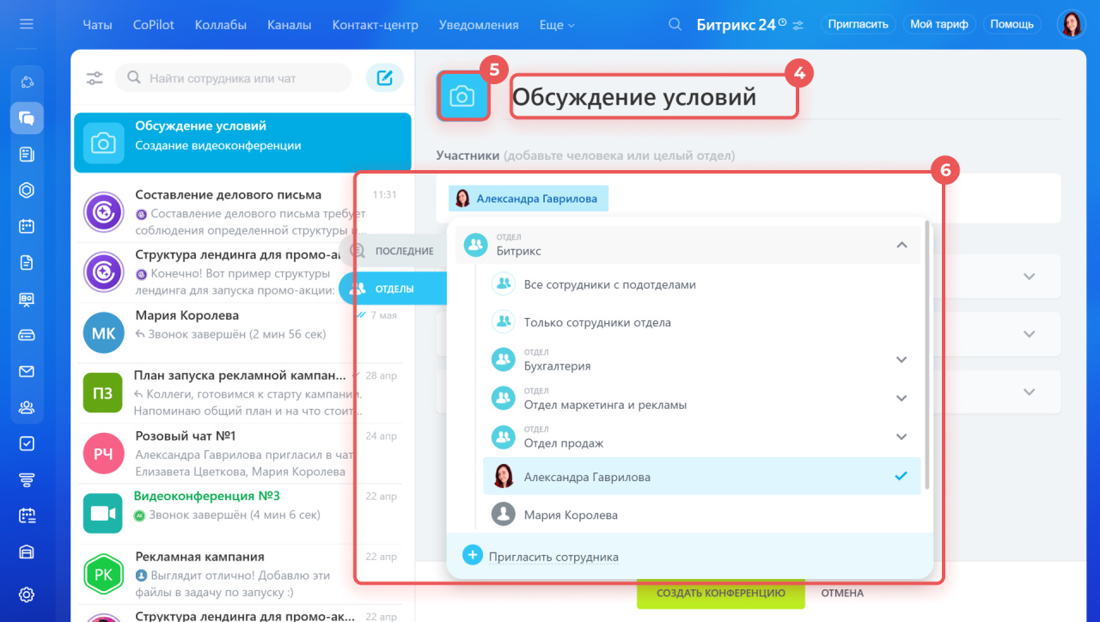Viewport: 1100px width, 622px height.
Task: Switch to the Последние tab
Action: [x=403, y=251]
